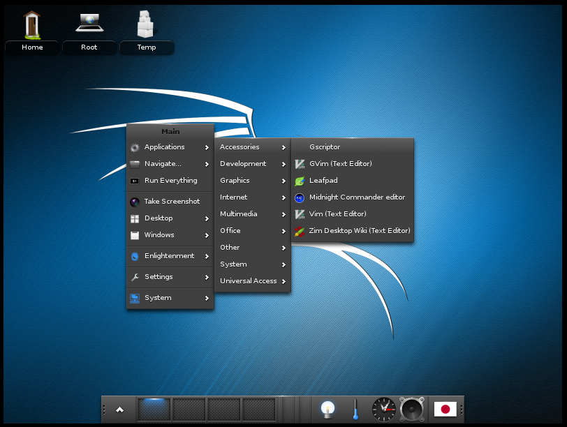Click the Root label under desktop icon
Viewport: 567px width, 427px height.
pos(89,47)
